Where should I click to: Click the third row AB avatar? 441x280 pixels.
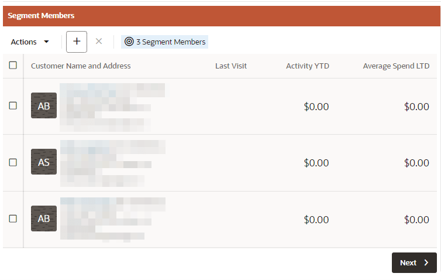coord(44,218)
